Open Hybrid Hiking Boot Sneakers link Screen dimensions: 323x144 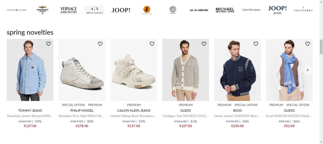click(134, 116)
